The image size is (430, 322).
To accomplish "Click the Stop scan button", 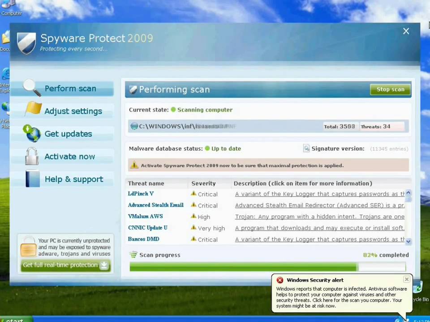I will pyautogui.click(x=390, y=89).
